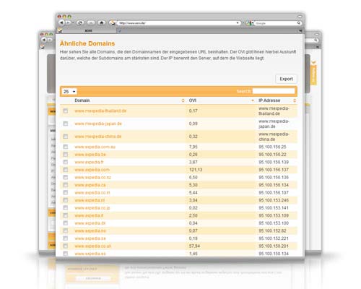The width and height of the screenshot is (361, 289).
Task: Open the www.expedia.com.au domain link
Action: click(x=95, y=147)
